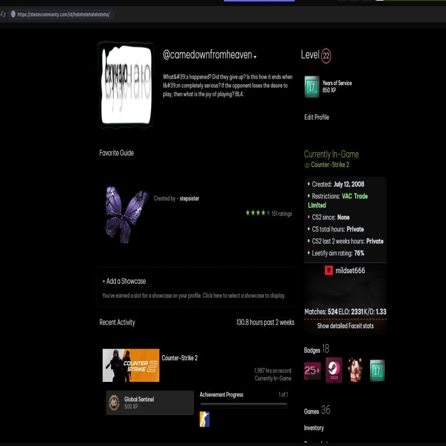Screen dimensions: 446x446
Task: Click Add a Showcase slot
Action: click(x=124, y=282)
